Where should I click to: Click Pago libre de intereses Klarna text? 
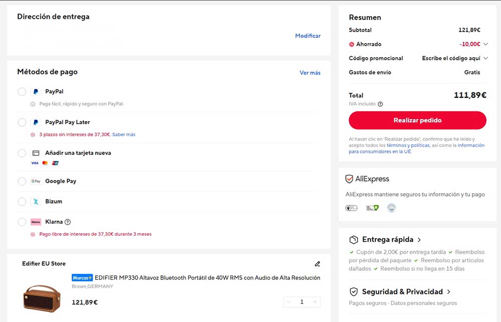click(95, 234)
